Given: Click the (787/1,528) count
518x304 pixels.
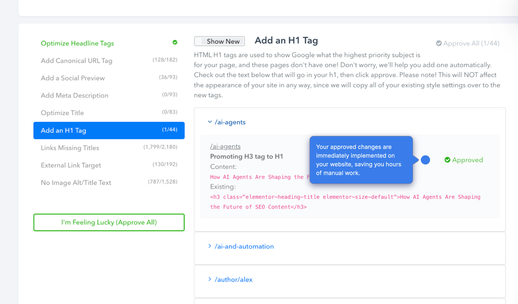Looking at the screenshot, I should point(163,182).
